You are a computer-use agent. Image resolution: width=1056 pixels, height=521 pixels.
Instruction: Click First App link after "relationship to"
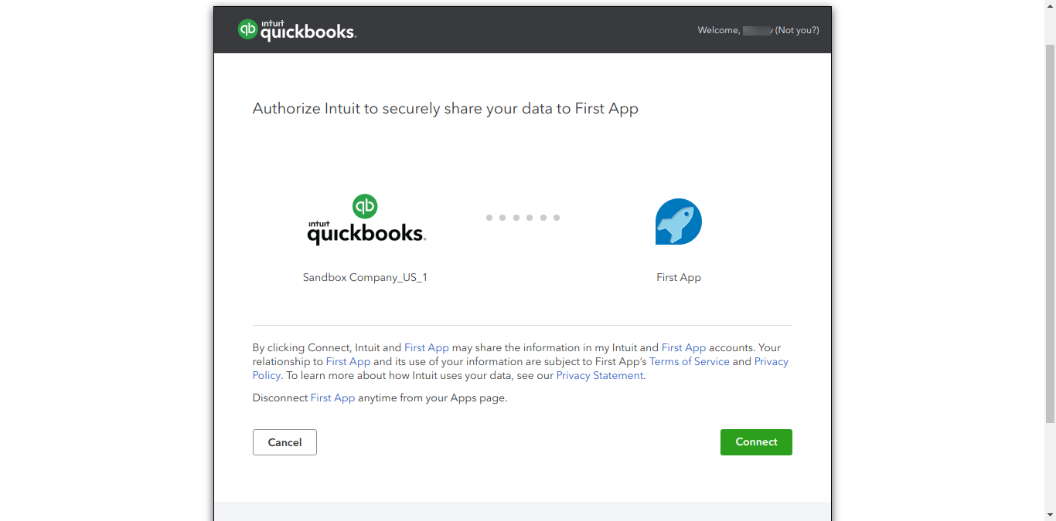click(x=348, y=361)
